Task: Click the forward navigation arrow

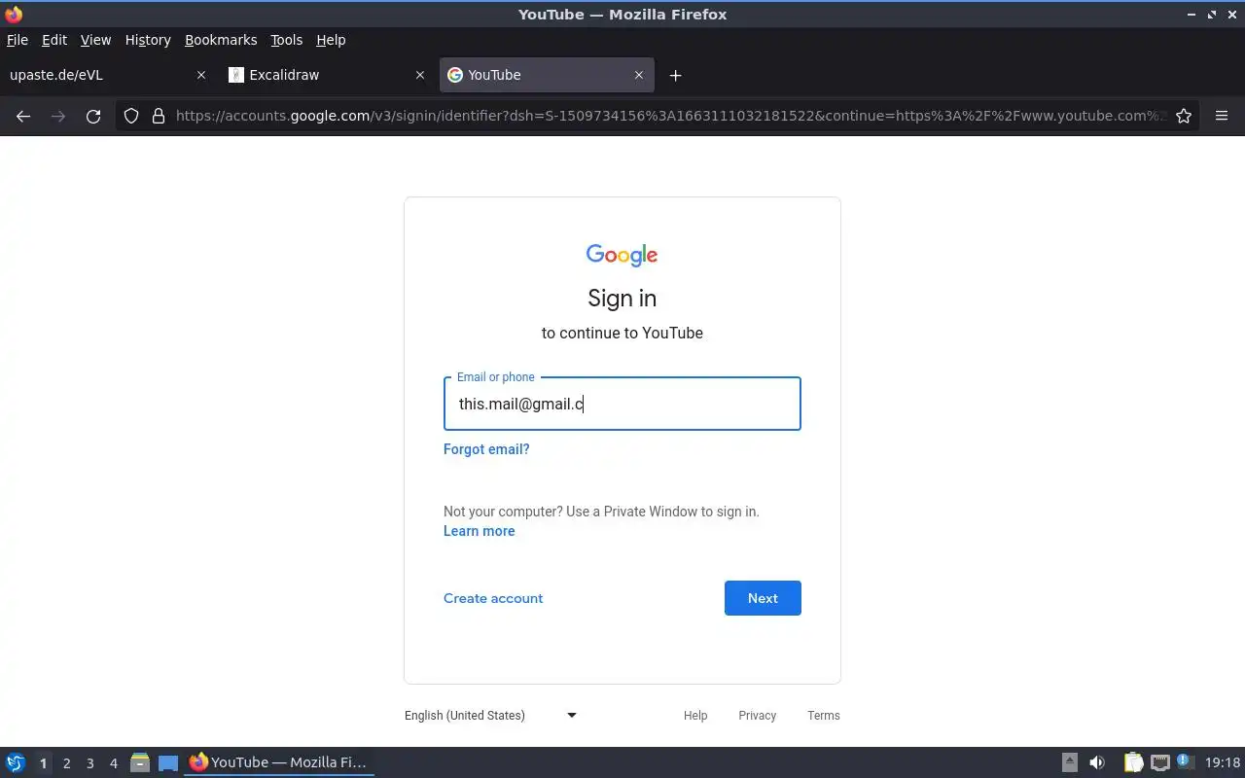Action: click(x=58, y=116)
